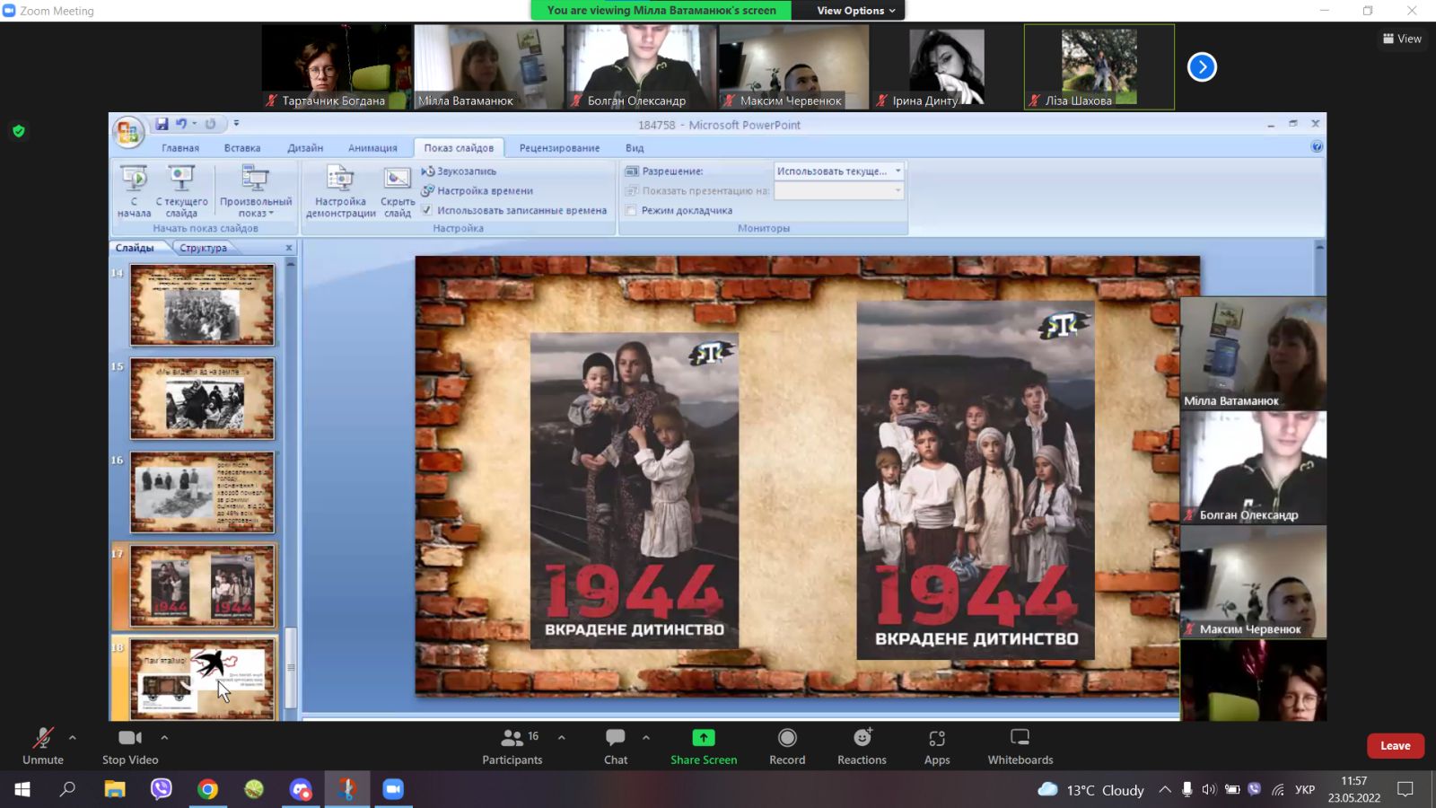The width and height of the screenshot is (1436, 808).
Task: Open File Explorer from the taskbar
Action: (114, 789)
